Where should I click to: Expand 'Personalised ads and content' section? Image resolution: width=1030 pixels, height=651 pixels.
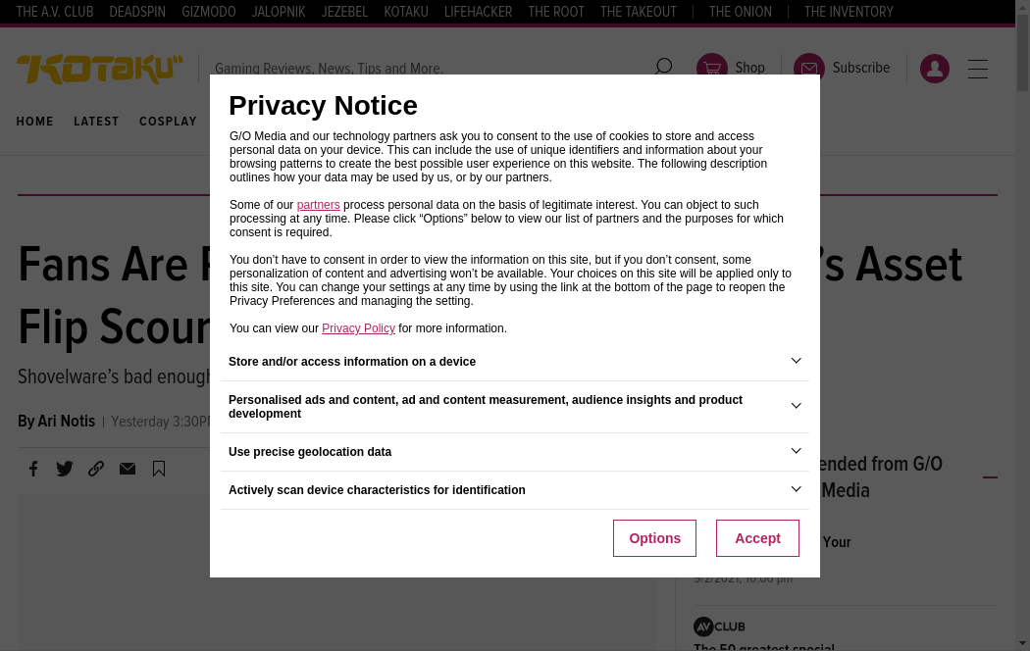[796, 406]
